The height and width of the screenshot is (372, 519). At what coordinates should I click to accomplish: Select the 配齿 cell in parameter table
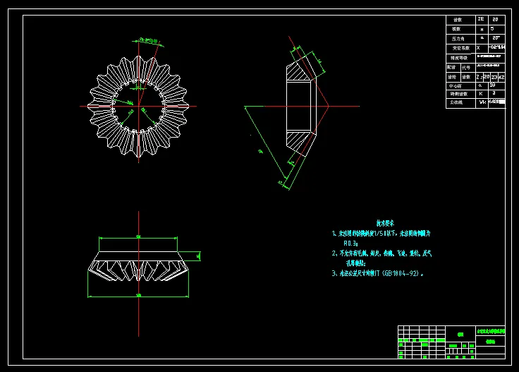(453, 68)
